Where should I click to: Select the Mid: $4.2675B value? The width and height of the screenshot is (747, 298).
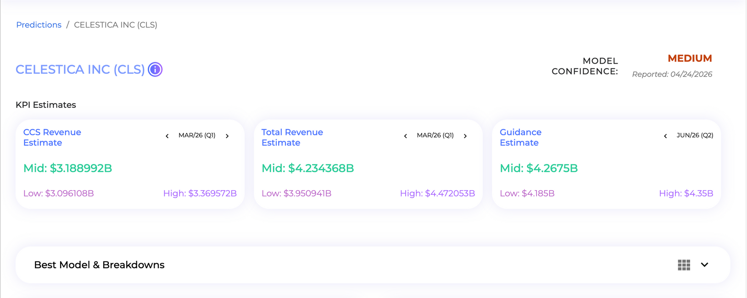tap(539, 168)
